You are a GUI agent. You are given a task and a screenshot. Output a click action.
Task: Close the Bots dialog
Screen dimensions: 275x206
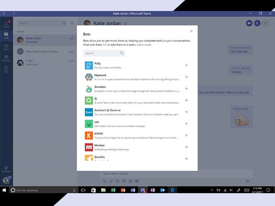pos(191,31)
